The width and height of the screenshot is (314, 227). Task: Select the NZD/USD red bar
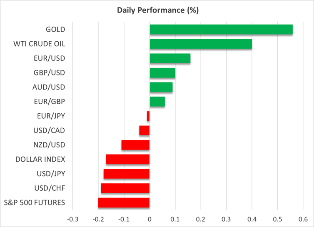[135, 145]
